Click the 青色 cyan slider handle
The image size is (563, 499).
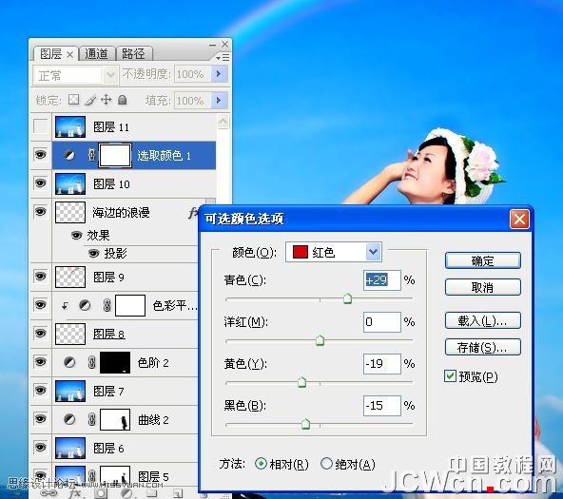point(347,298)
